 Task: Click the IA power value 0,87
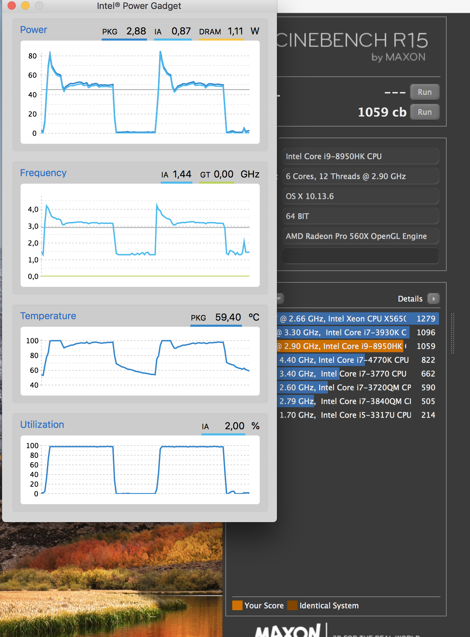(x=181, y=31)
